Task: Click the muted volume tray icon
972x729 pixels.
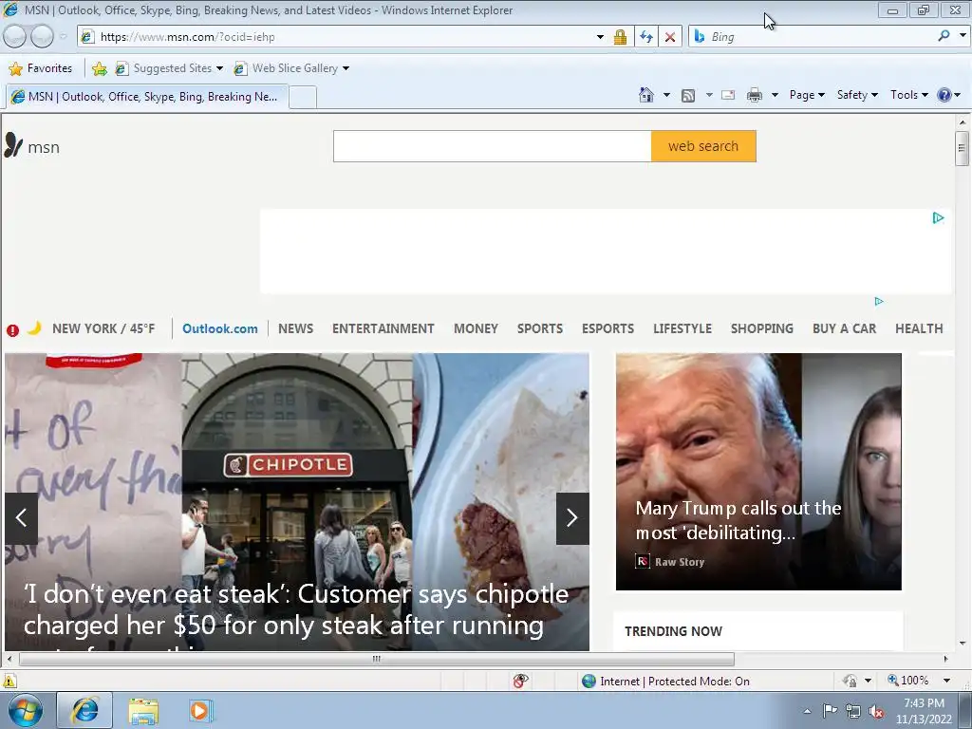Action: [876, 711]
